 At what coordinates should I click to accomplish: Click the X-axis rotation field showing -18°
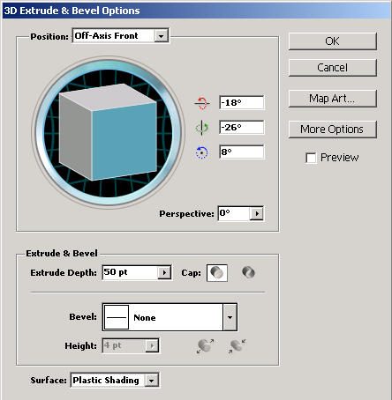(x=242, y=103)
